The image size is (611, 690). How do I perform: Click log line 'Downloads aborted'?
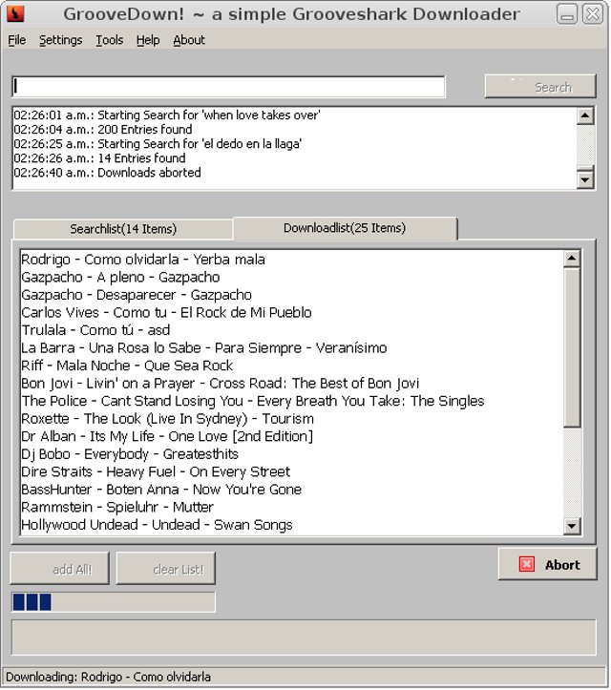107,173
